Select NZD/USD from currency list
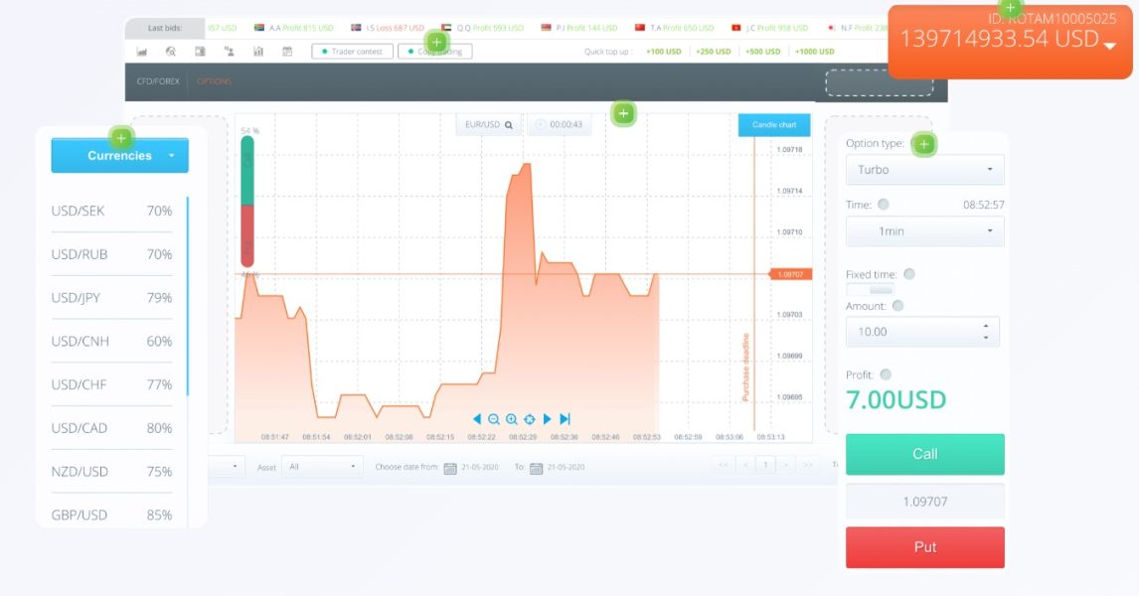This screenshot has height=596, width=1139. point(111,472)
